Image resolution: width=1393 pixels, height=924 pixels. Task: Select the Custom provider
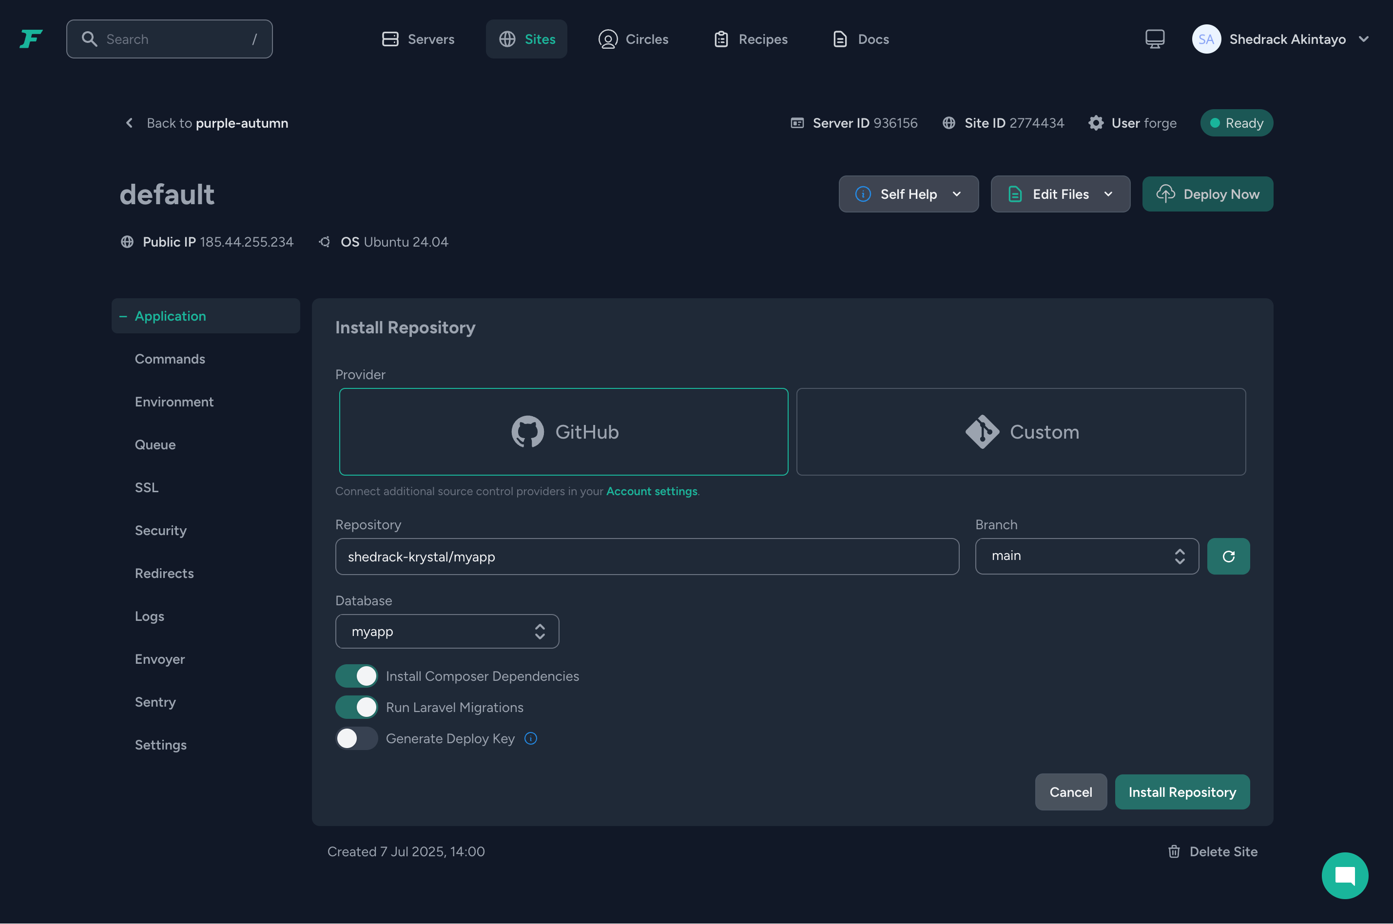1021,431
